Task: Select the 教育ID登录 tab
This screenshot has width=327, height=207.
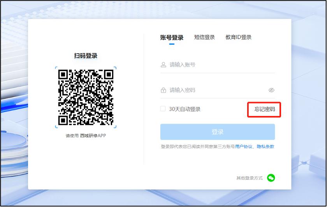Action: point(238,37)
